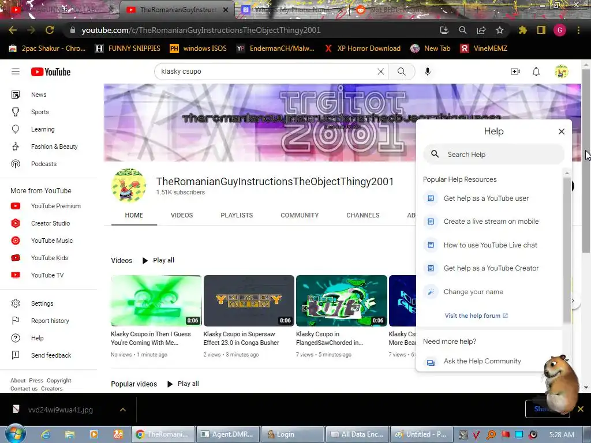This screenshot has width=591, height=443.
Task: Click the taskbar clock 5:28 AM
Action: point(562,434)
